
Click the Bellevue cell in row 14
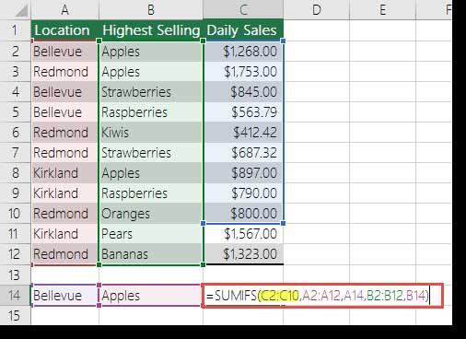point(64,296)
